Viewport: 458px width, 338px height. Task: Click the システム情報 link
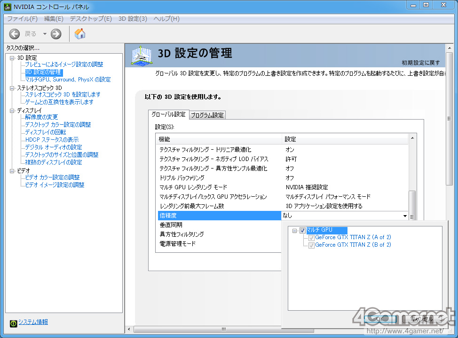[33, 322]
